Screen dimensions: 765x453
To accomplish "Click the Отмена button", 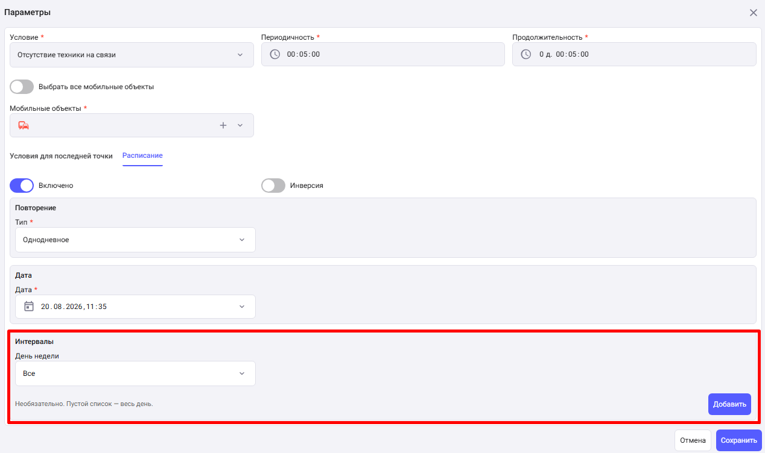I will 693,440.
